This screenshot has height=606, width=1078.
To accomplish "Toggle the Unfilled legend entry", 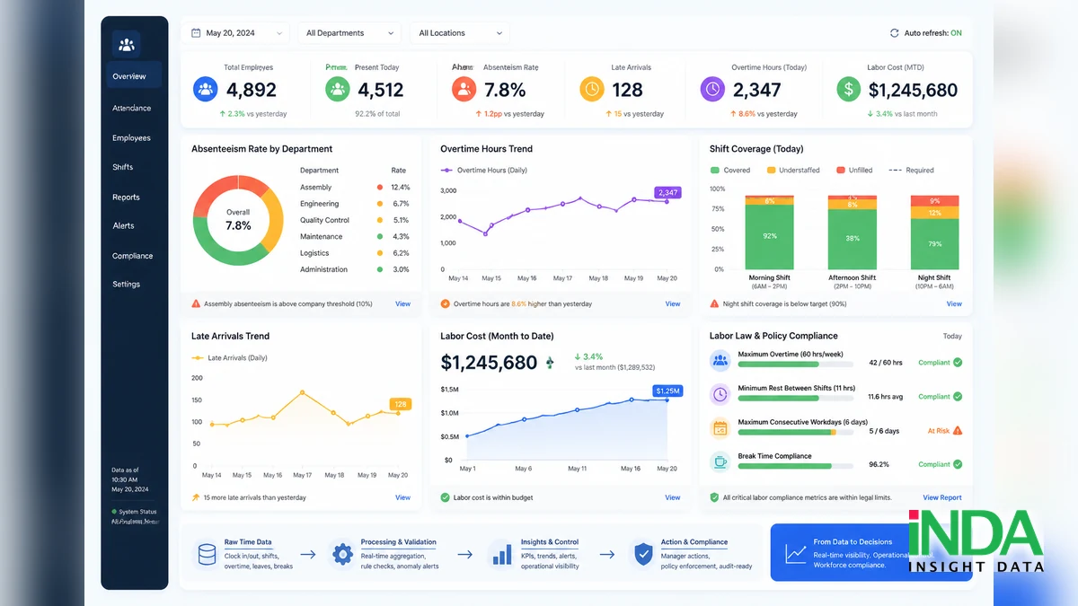I will [x=854, y=170].
